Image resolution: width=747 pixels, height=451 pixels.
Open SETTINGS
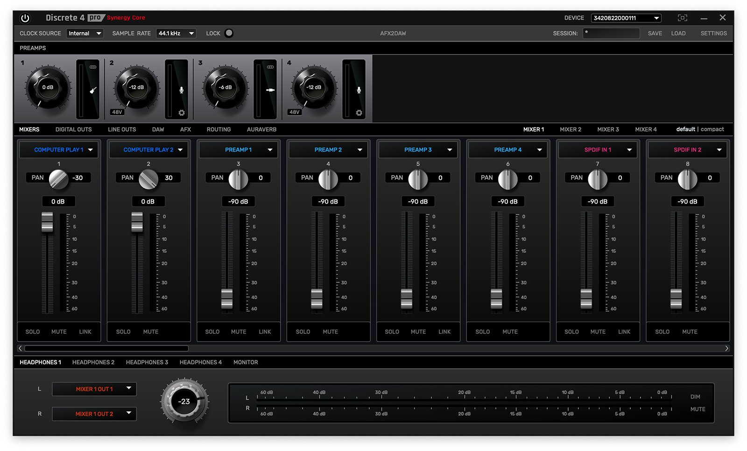point(713,33)
